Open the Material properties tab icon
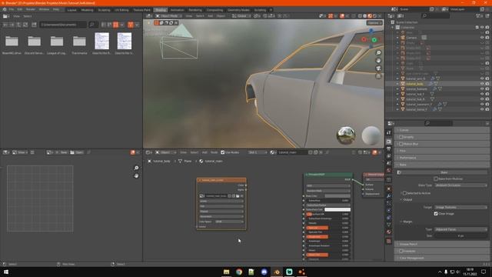492x277 pixels. pos(389,232)
